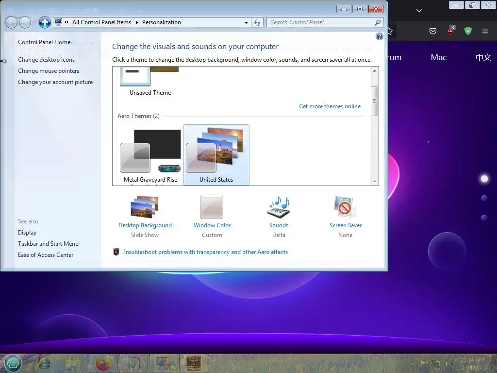Switch to Firefox in taskbar

pyautogui.click(x=103, y=363)
